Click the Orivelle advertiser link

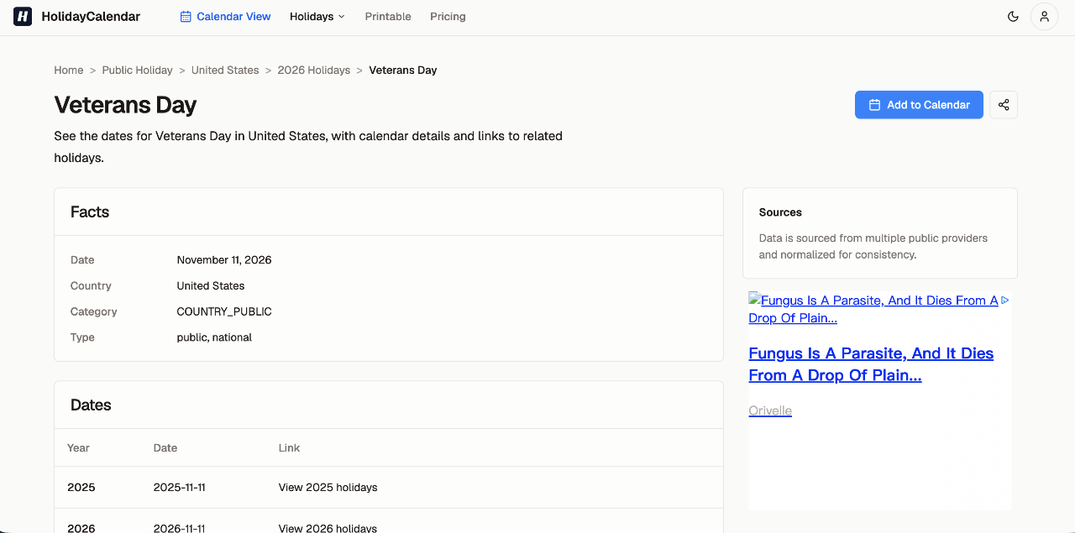[770, 410]
